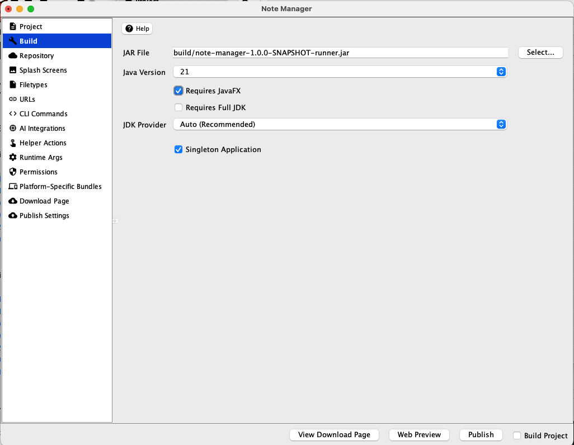This screenshot has height=445, width=574.
Task: Click into the JAR File path field
Action: pos(340,53)
